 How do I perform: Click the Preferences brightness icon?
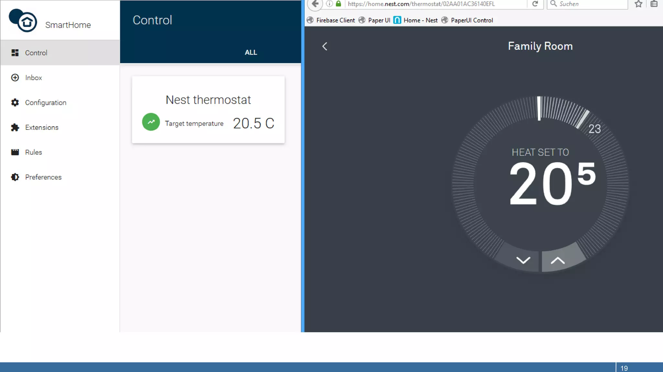pos(15,177)
